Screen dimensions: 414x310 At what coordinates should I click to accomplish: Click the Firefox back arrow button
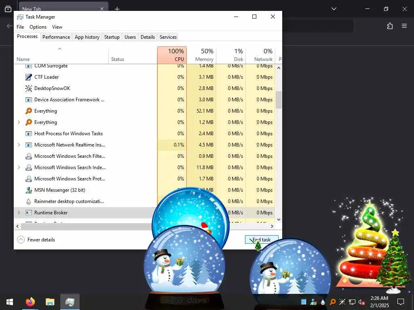pos(10,26)
